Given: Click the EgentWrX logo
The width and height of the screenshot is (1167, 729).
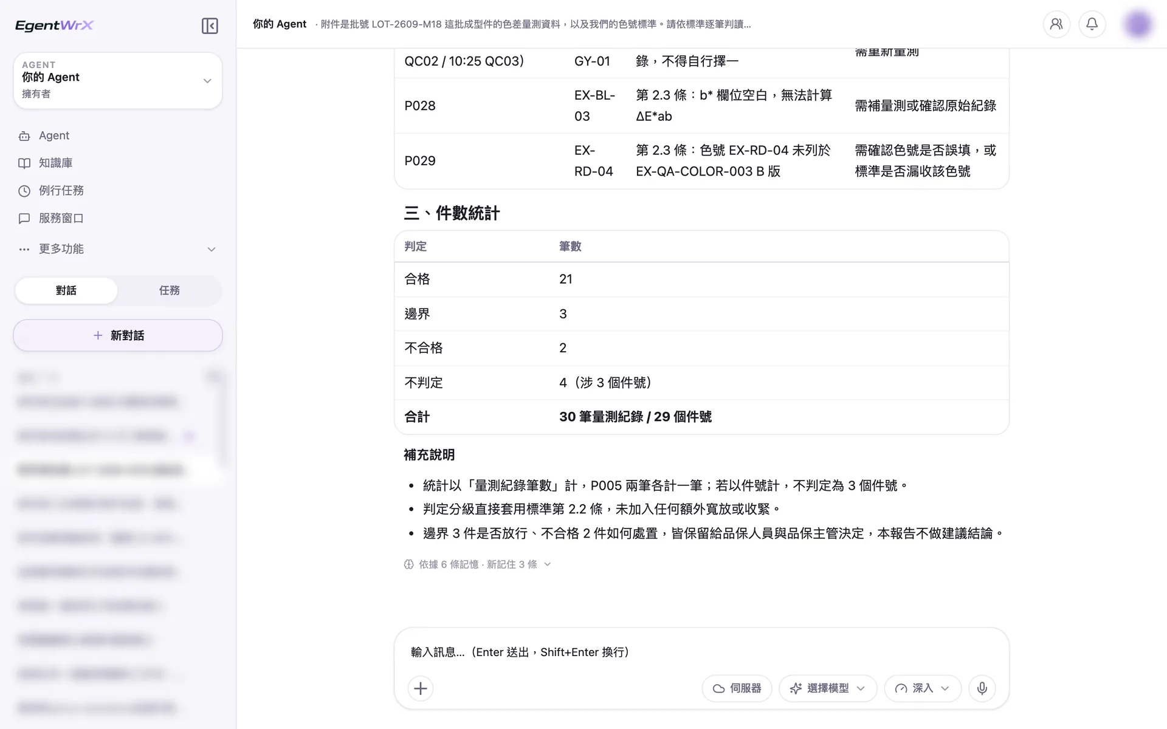Looking at the screenshot, I should click(54, 25).
